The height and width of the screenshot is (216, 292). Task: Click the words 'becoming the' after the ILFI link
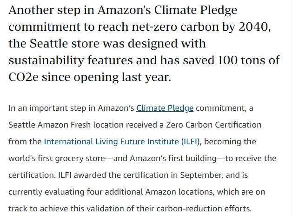230,142
